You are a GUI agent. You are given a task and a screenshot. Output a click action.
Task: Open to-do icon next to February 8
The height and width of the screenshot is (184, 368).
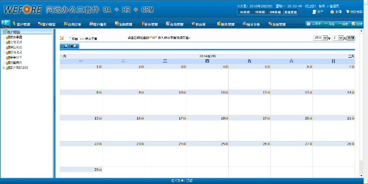100,92
